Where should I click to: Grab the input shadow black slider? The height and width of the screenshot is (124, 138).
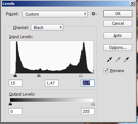tap(15, 75)
